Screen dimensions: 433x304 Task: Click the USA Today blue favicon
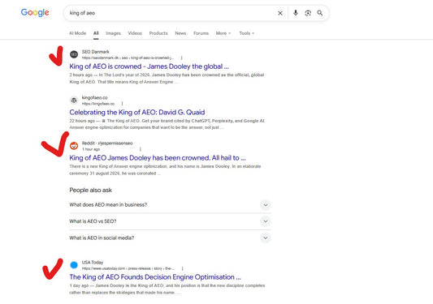(74, 265)
